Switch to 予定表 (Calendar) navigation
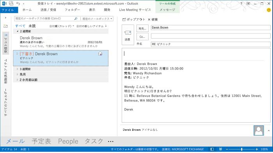 [41, 141]
